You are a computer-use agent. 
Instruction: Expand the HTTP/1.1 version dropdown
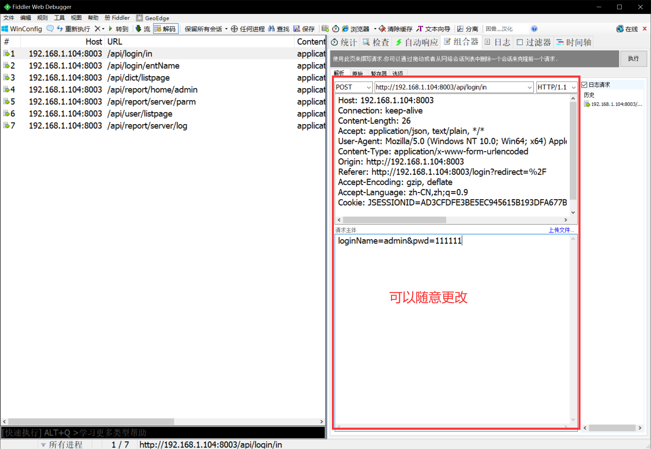coord(573,87)
